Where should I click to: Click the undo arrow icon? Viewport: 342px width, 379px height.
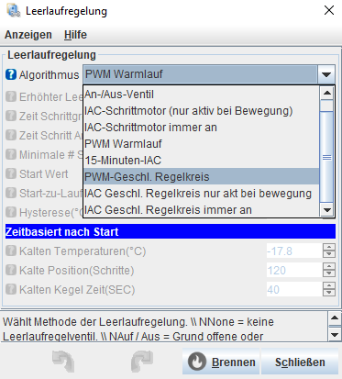[x=63, y=362]
